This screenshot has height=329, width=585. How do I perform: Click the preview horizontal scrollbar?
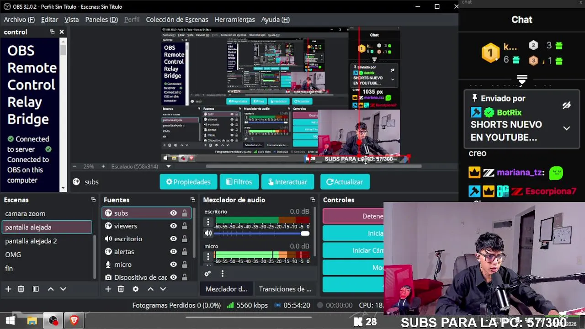[313, 166]
